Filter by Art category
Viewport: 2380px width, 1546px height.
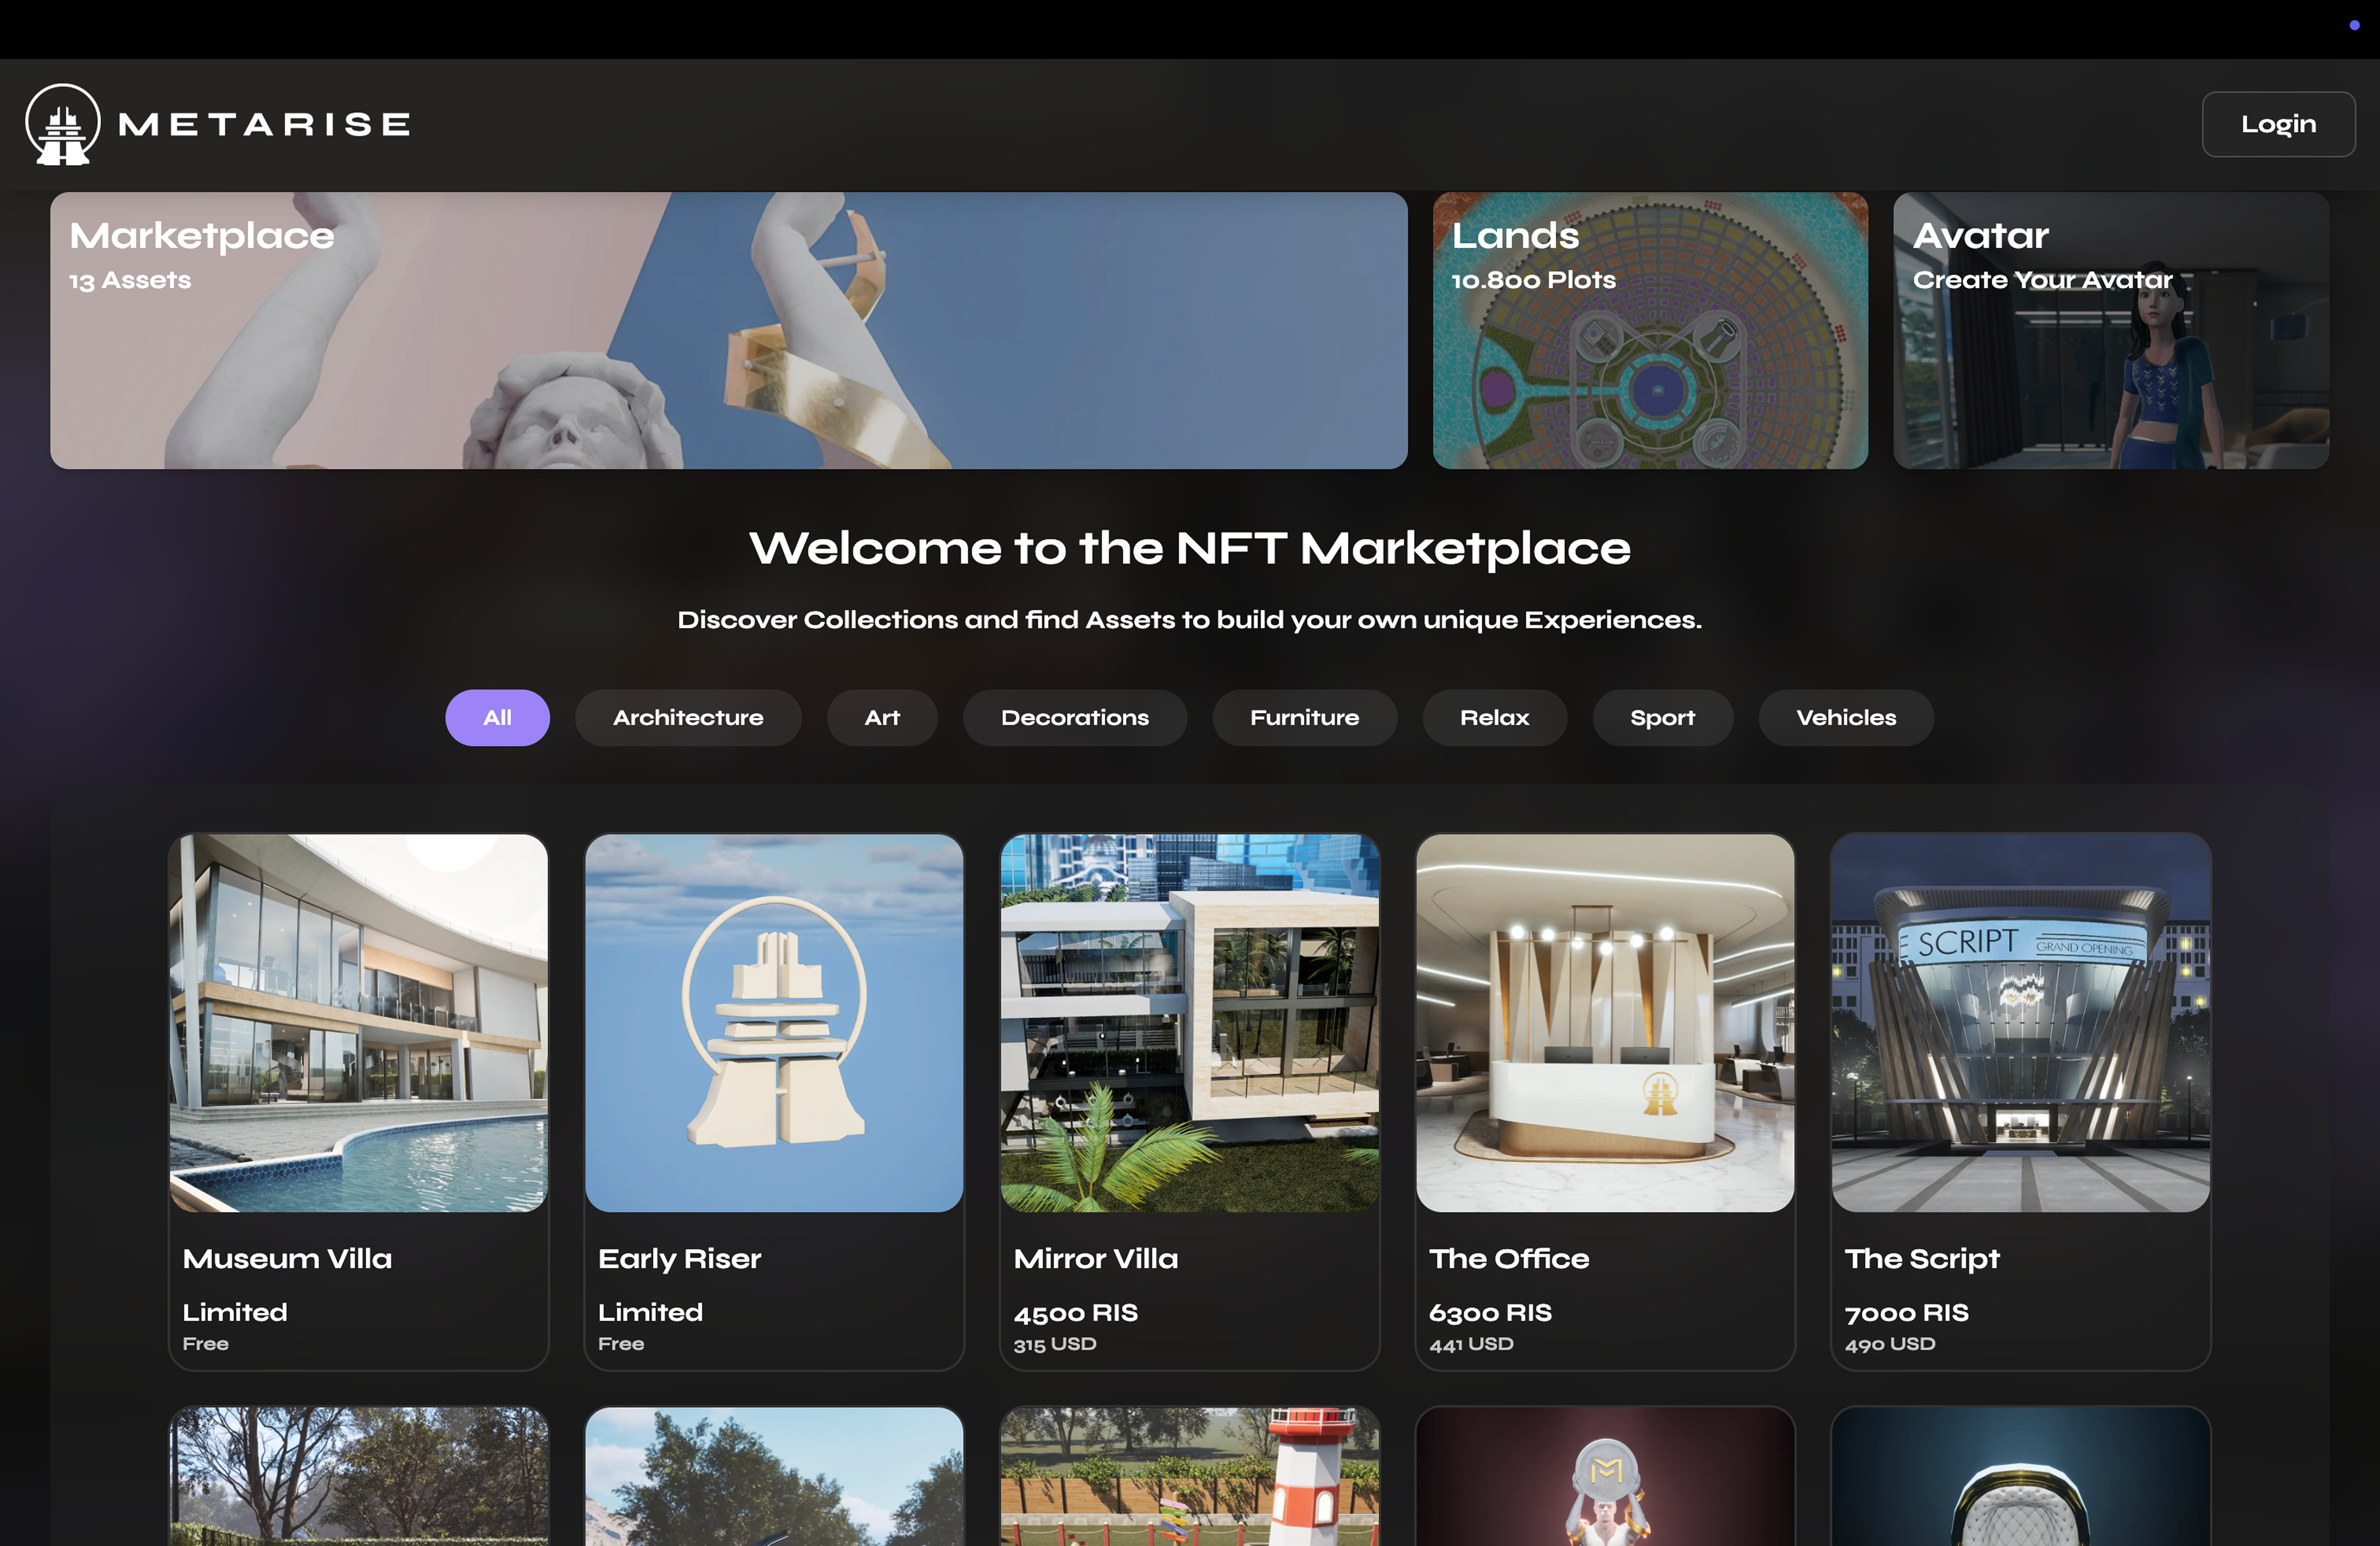882,718
